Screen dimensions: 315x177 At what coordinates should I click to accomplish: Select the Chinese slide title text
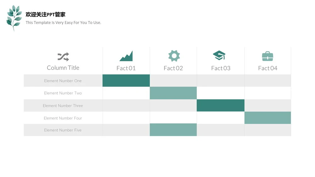point(45,14)
